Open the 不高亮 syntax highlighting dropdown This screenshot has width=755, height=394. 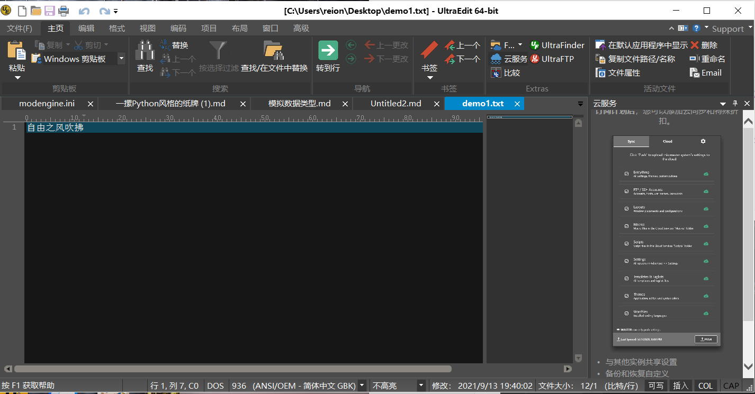coord(421,386)
